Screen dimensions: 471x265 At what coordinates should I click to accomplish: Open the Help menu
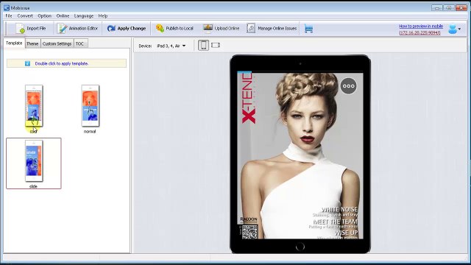coord(103,16)
